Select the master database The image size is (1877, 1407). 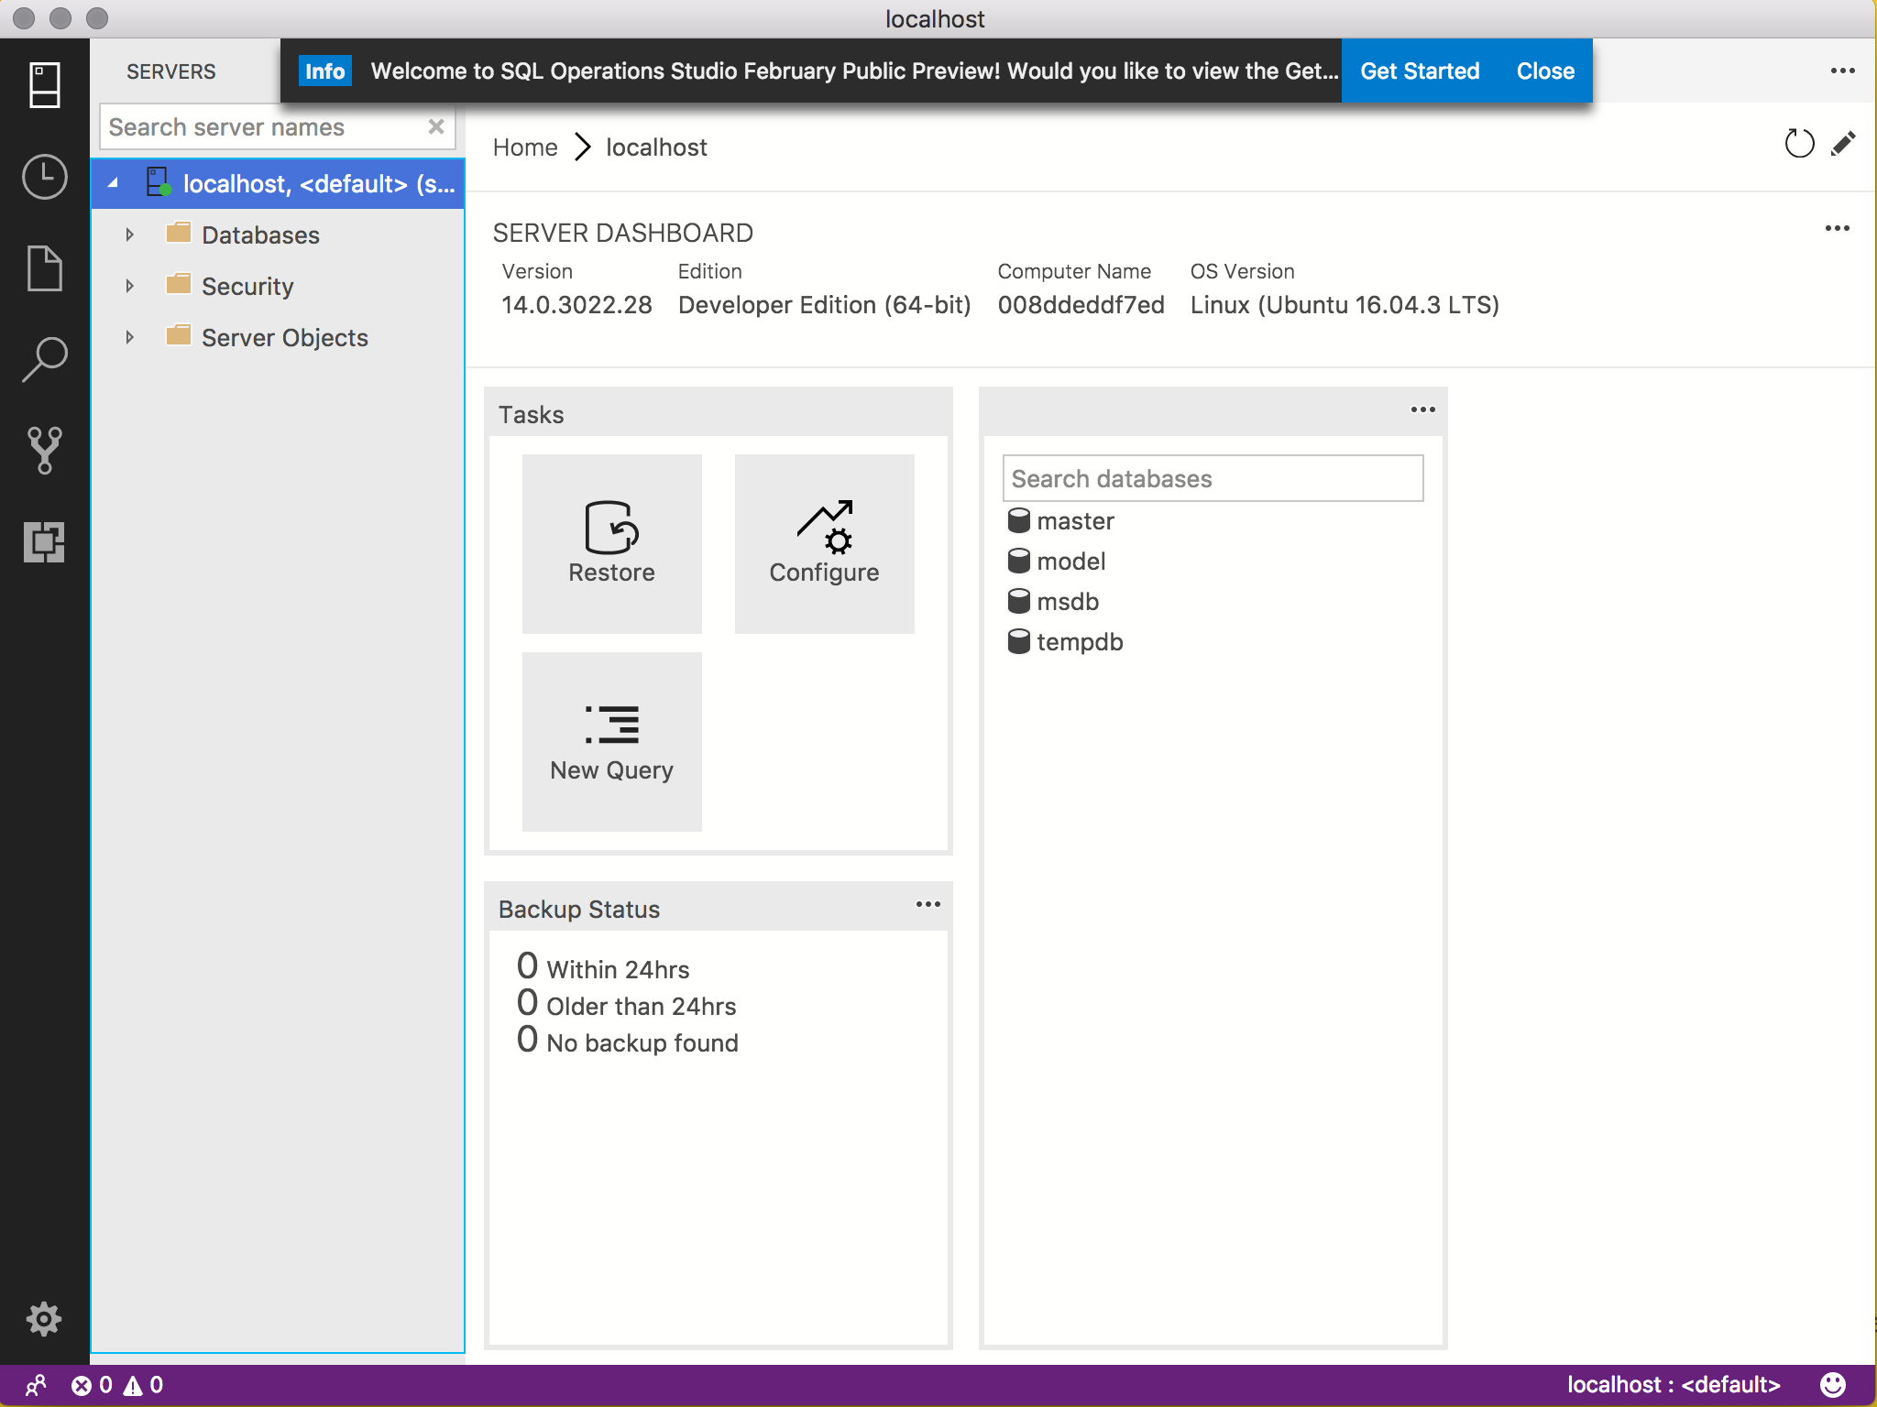tap(1073, 522)
